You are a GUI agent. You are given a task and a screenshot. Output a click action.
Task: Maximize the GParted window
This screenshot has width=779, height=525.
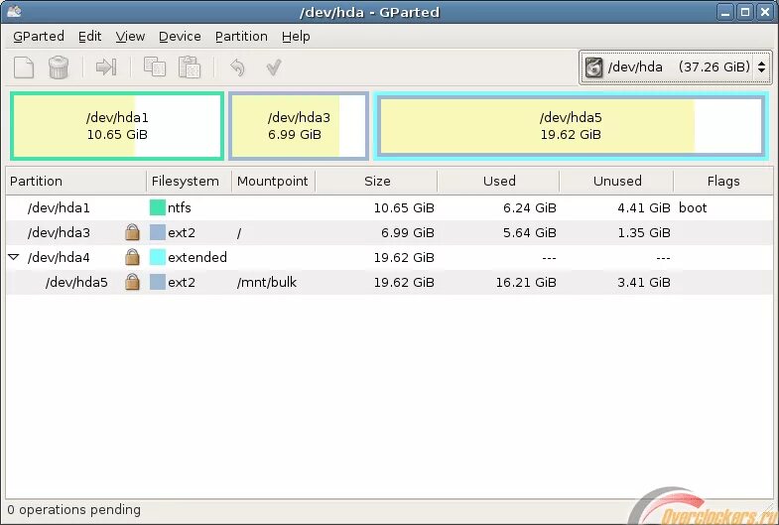tap(745, 13)
